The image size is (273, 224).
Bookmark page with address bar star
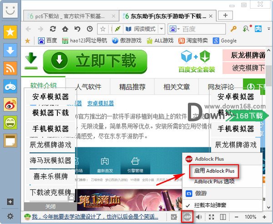click(103, 29)
